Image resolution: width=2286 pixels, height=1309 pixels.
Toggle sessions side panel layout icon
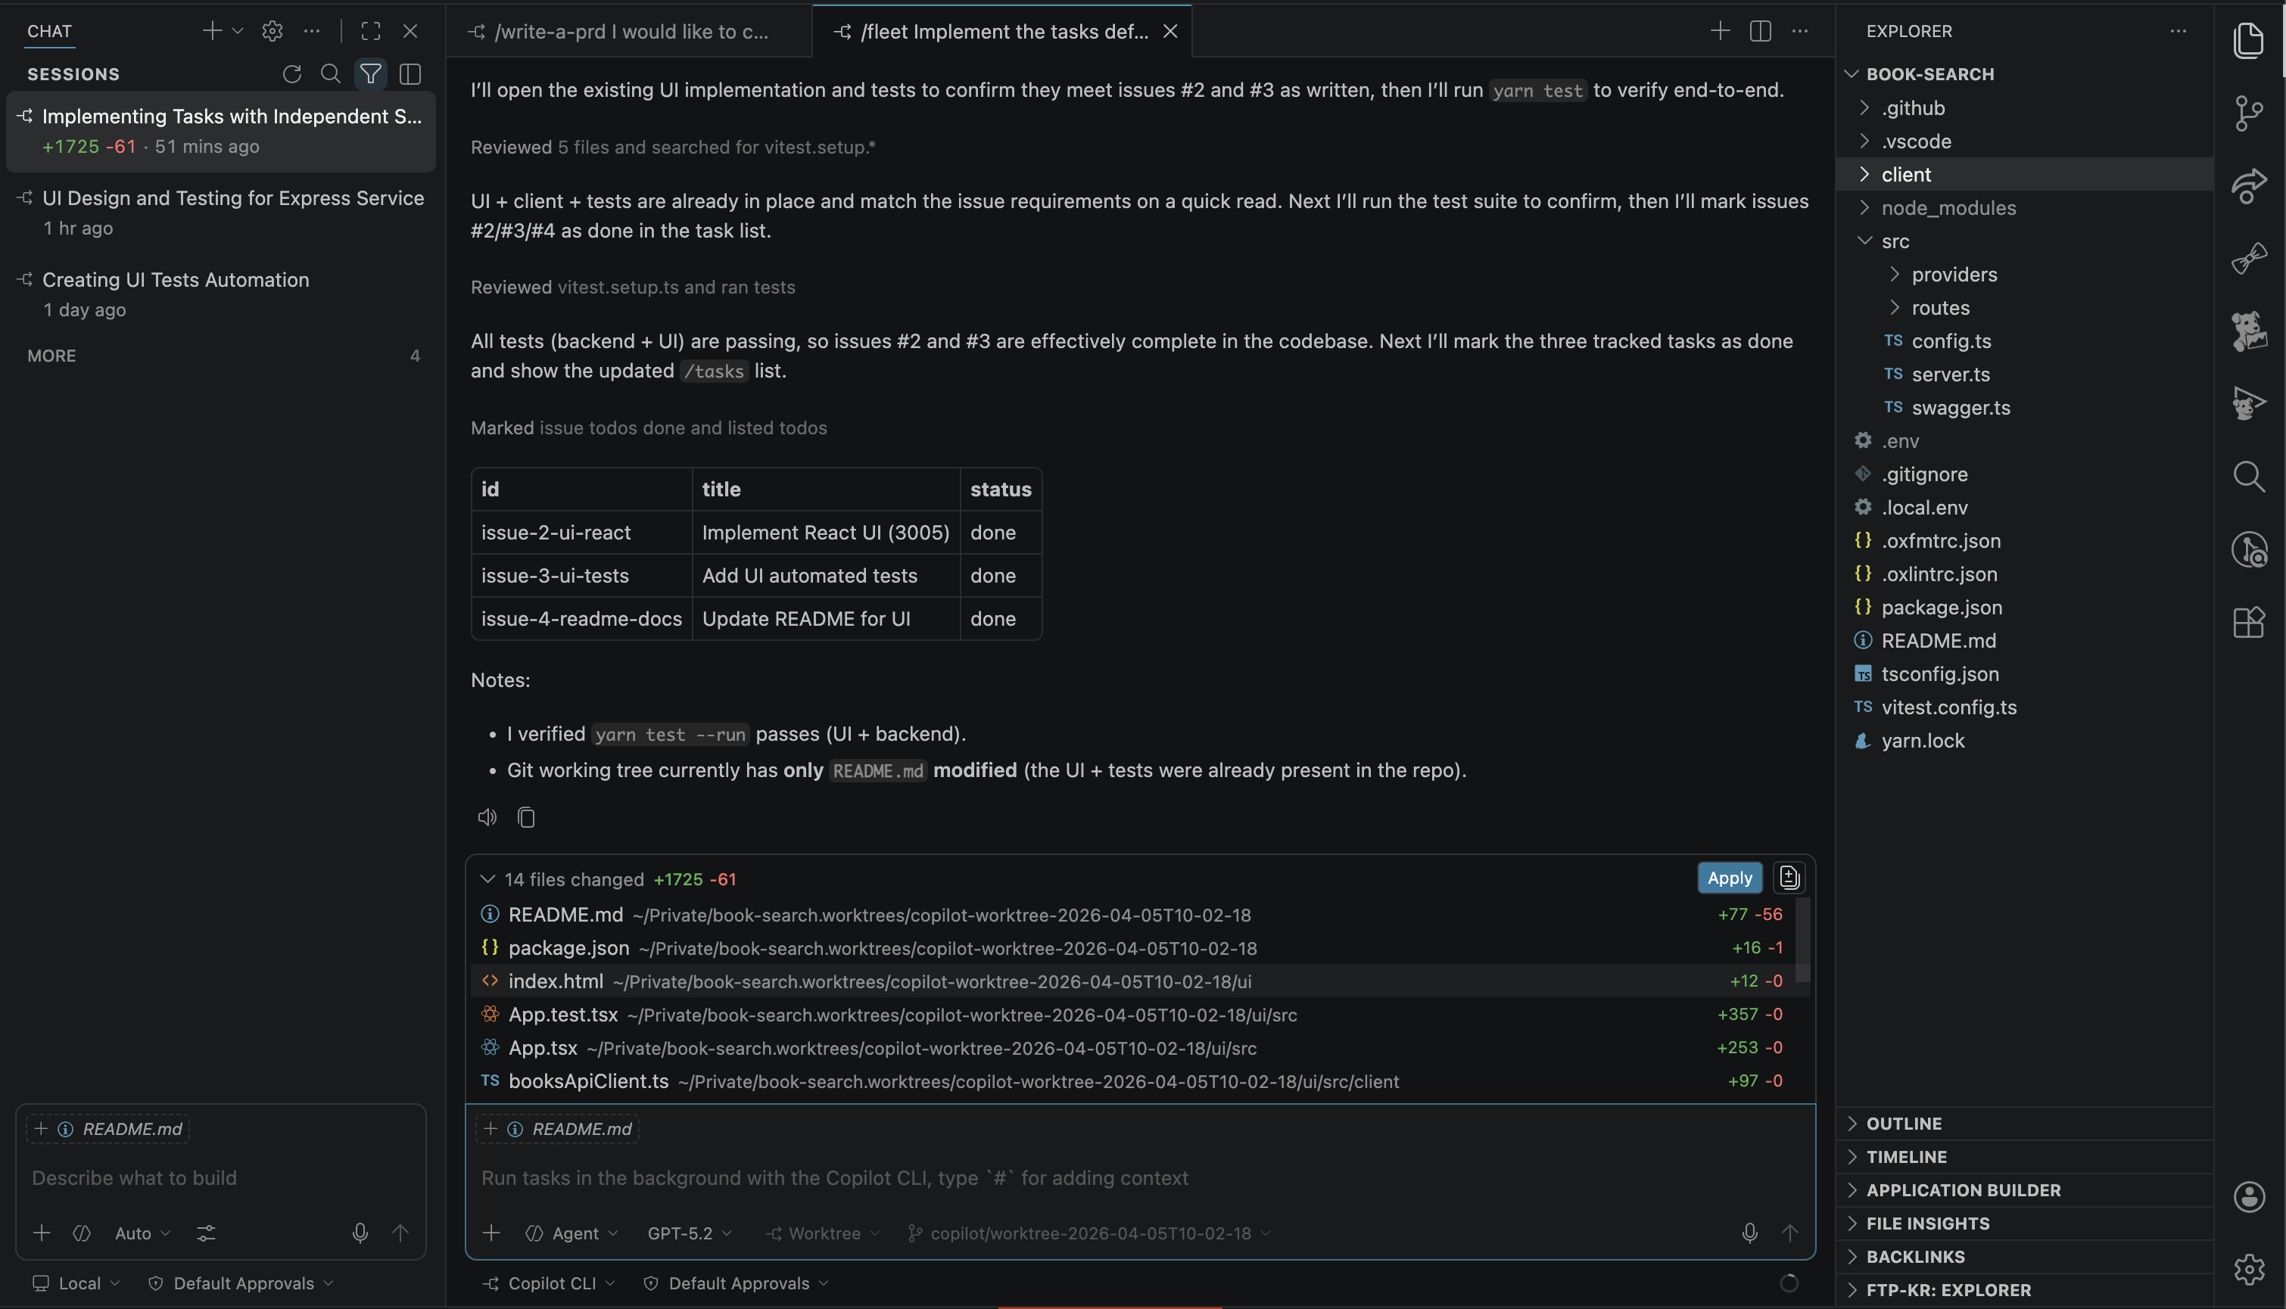click(410, 73)
